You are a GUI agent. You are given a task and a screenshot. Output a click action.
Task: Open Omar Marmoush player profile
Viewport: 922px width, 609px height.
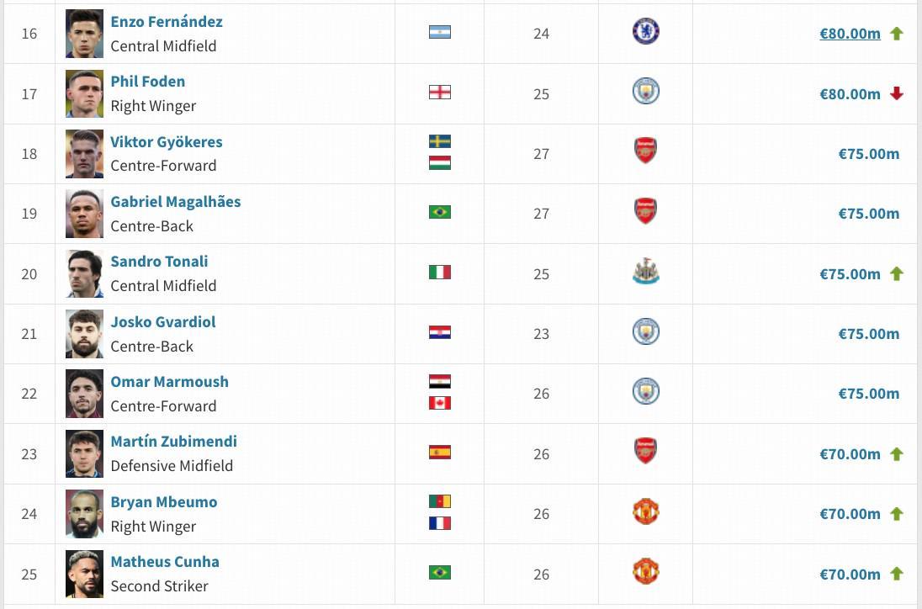pyautogui.click(x=169, y=381)
